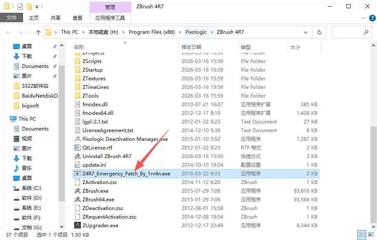This screenshot has height=240, width=377.
Task: Select the LicenseAgreement.txt file name
Action: (108, 130)
